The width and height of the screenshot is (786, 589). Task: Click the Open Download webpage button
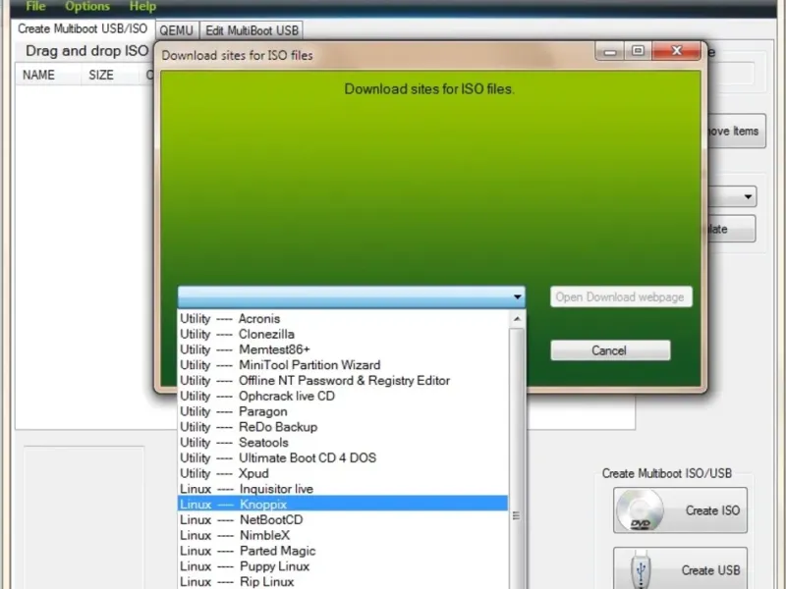[621, 297]
